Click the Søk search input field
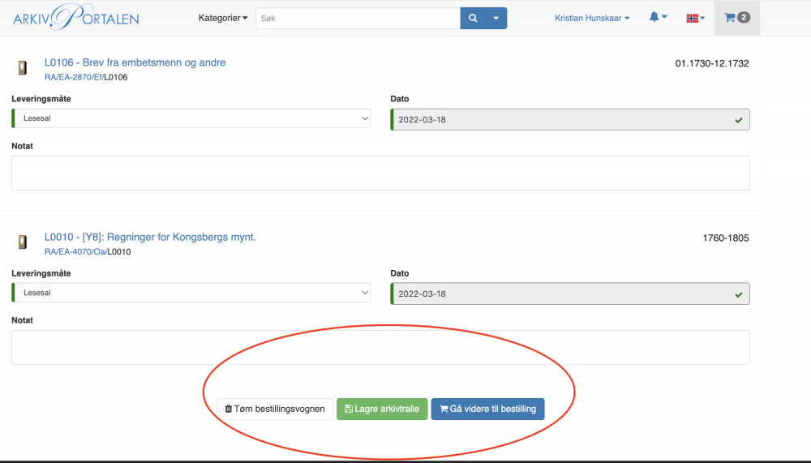Image resolution: width=811 pixels, height=463 pixels. [358, 18]
